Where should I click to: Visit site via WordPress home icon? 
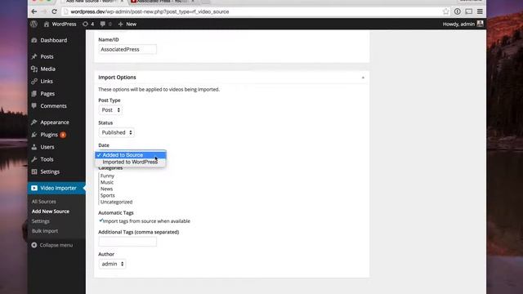click(x=47, y=24)
